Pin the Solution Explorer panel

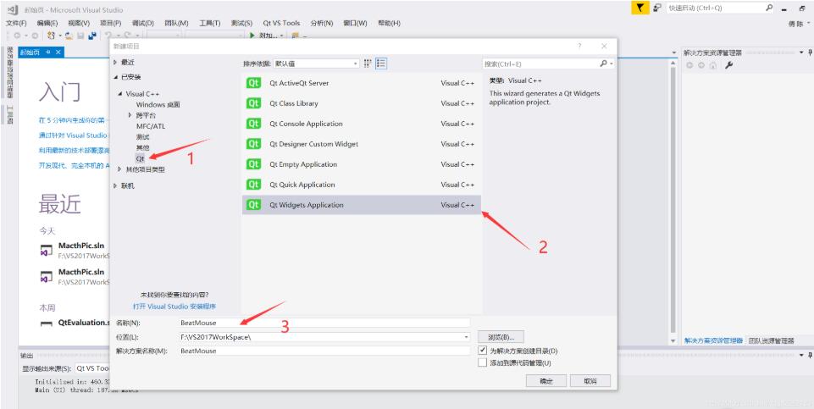(810, 53)
